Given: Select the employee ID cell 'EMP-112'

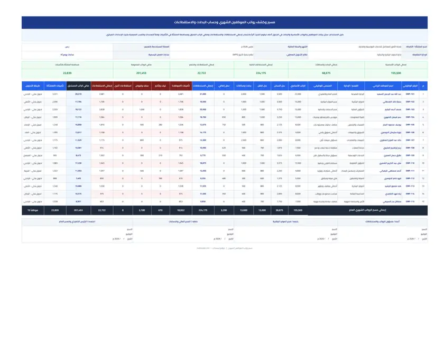Looking at the screenshot, I should tap(410, 179).
